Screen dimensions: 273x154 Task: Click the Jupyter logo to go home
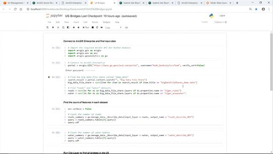coord(54,16)
